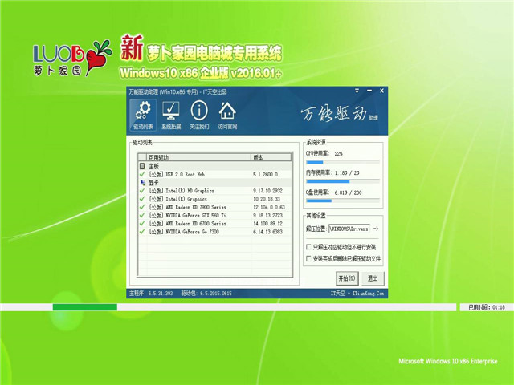
Task: Click version 9.17.10.2932 cell
Action: pos(267,191)
